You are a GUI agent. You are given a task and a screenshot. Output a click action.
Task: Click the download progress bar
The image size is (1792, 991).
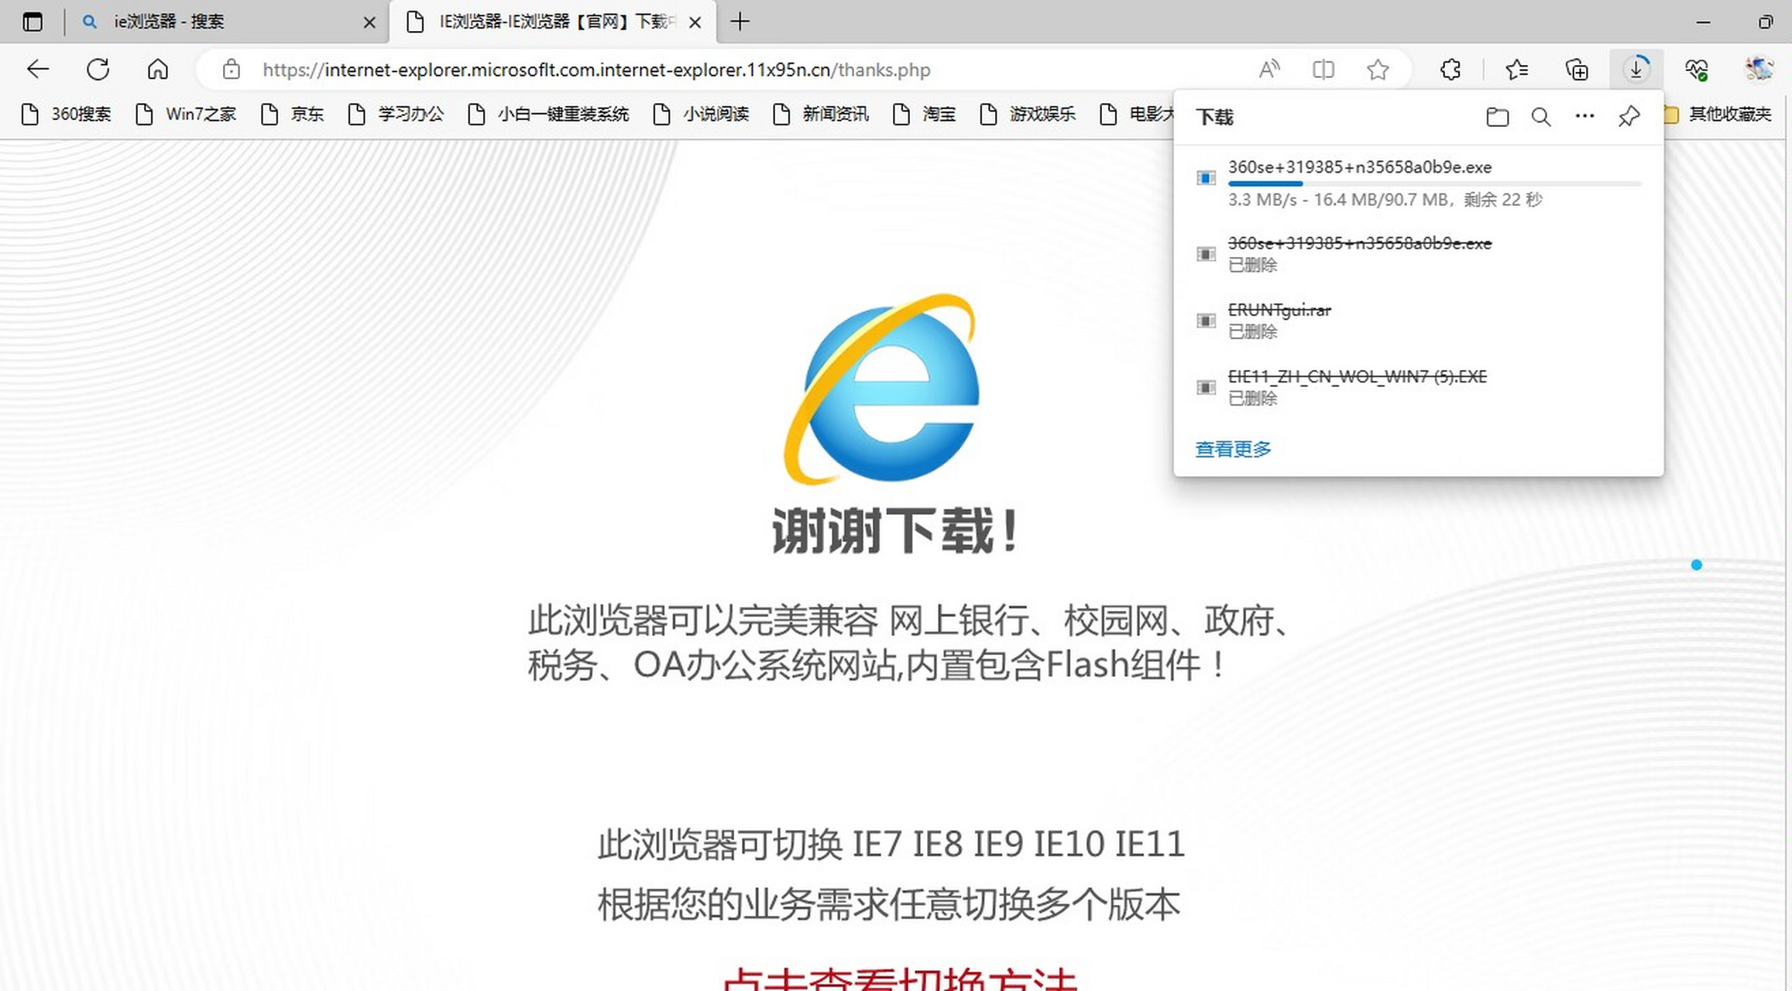[x=1434, y=183]
